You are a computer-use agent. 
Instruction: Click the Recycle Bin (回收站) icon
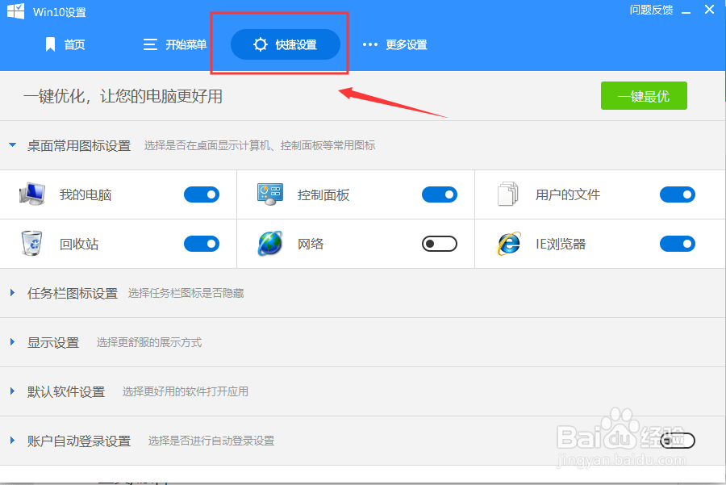(31, 243)
